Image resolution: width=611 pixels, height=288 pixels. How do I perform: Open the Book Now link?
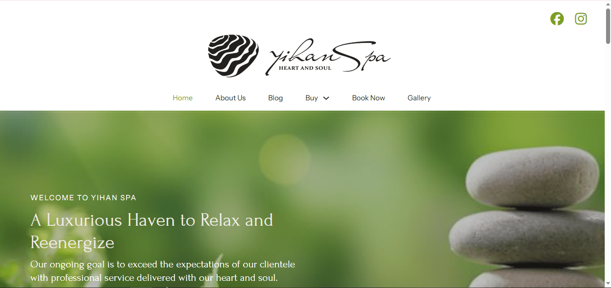coord(368,98)
